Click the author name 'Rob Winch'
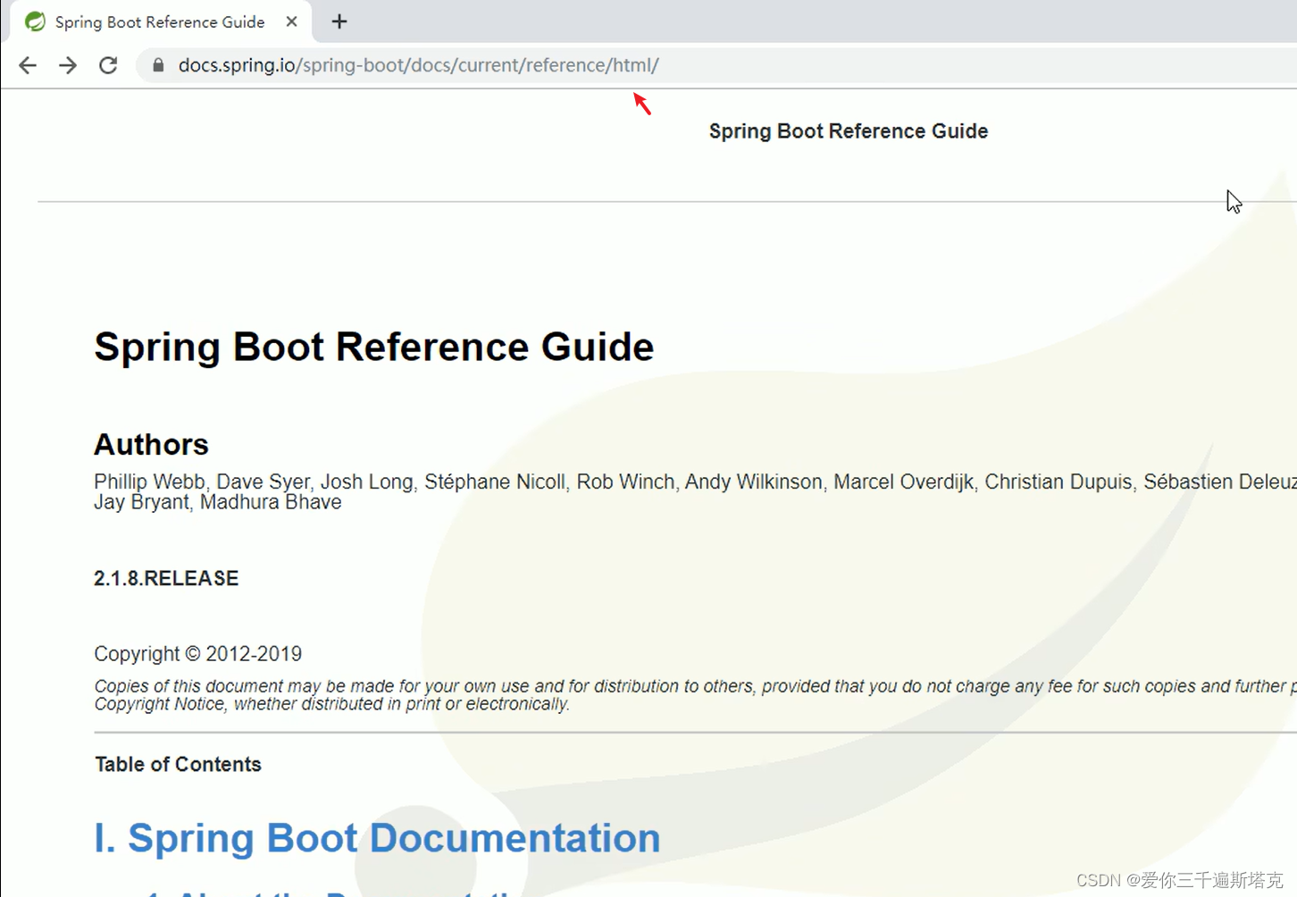The image size is (1297, 897). [x=625, y=482]
